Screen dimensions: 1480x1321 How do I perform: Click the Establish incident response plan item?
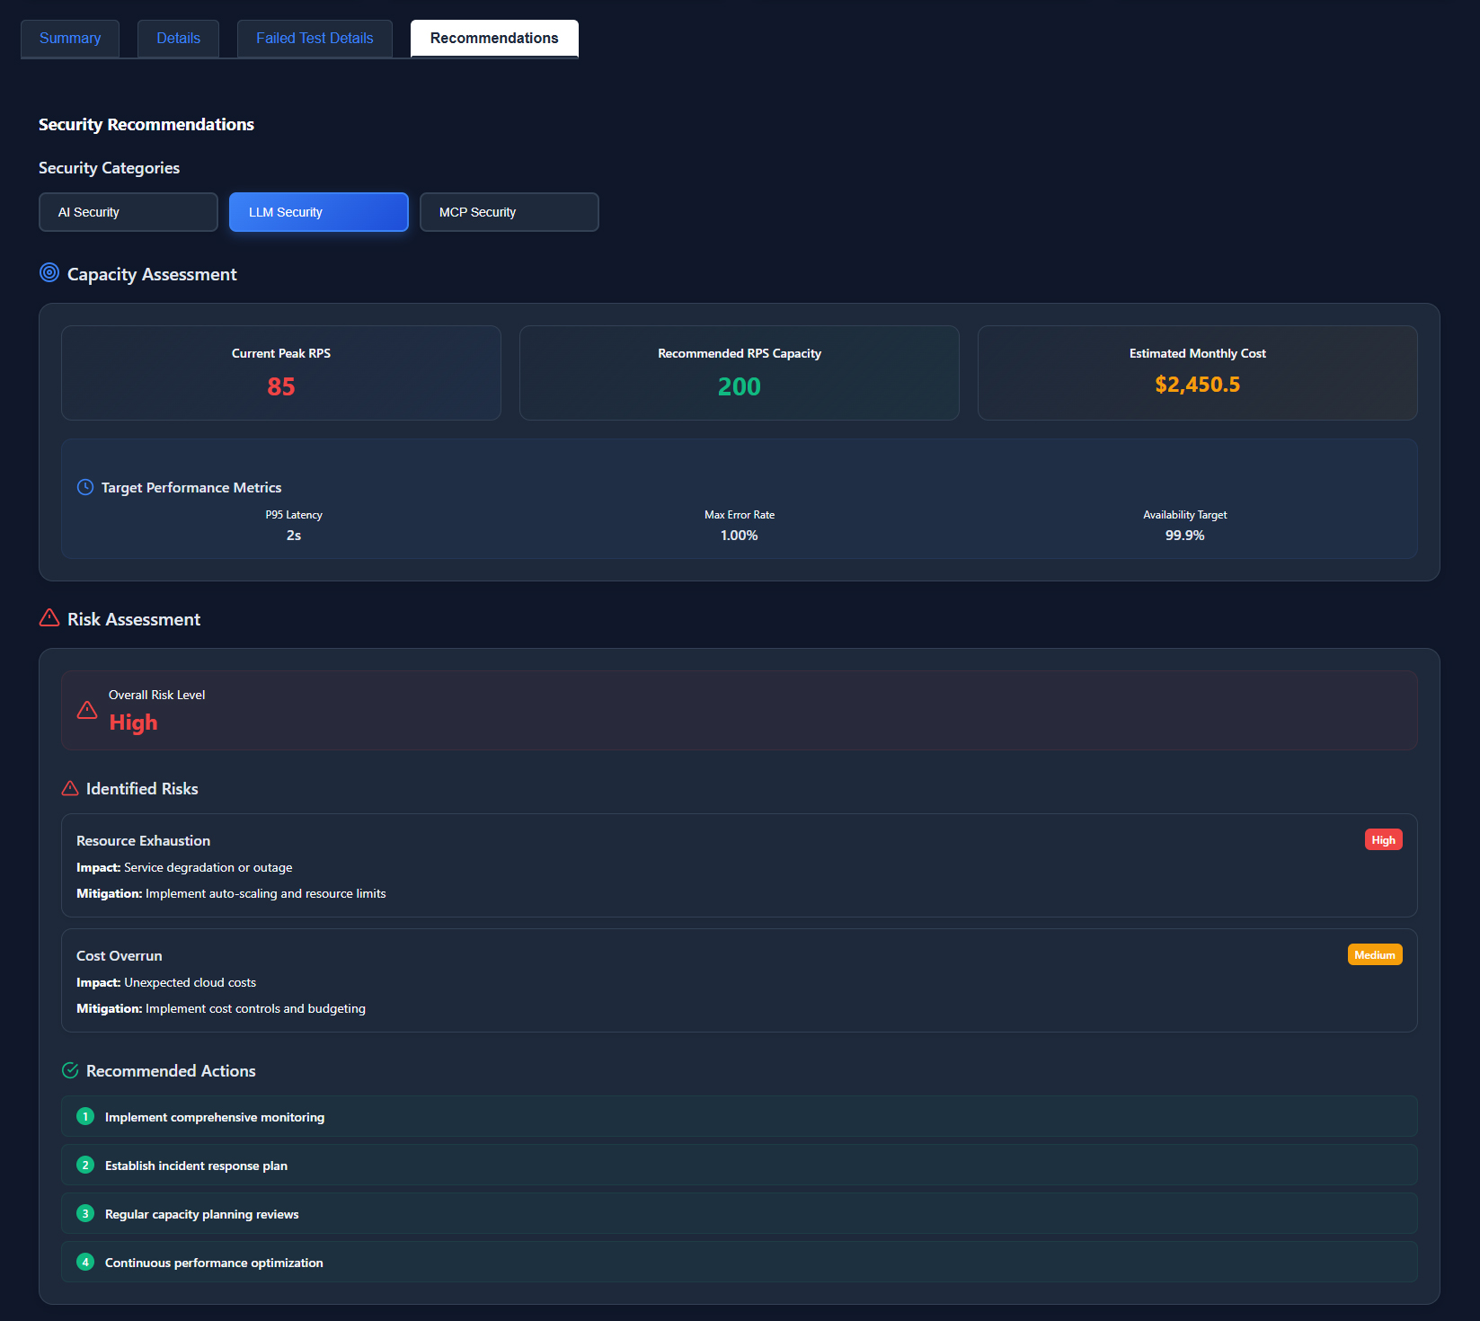click(x=196, y=1166)
